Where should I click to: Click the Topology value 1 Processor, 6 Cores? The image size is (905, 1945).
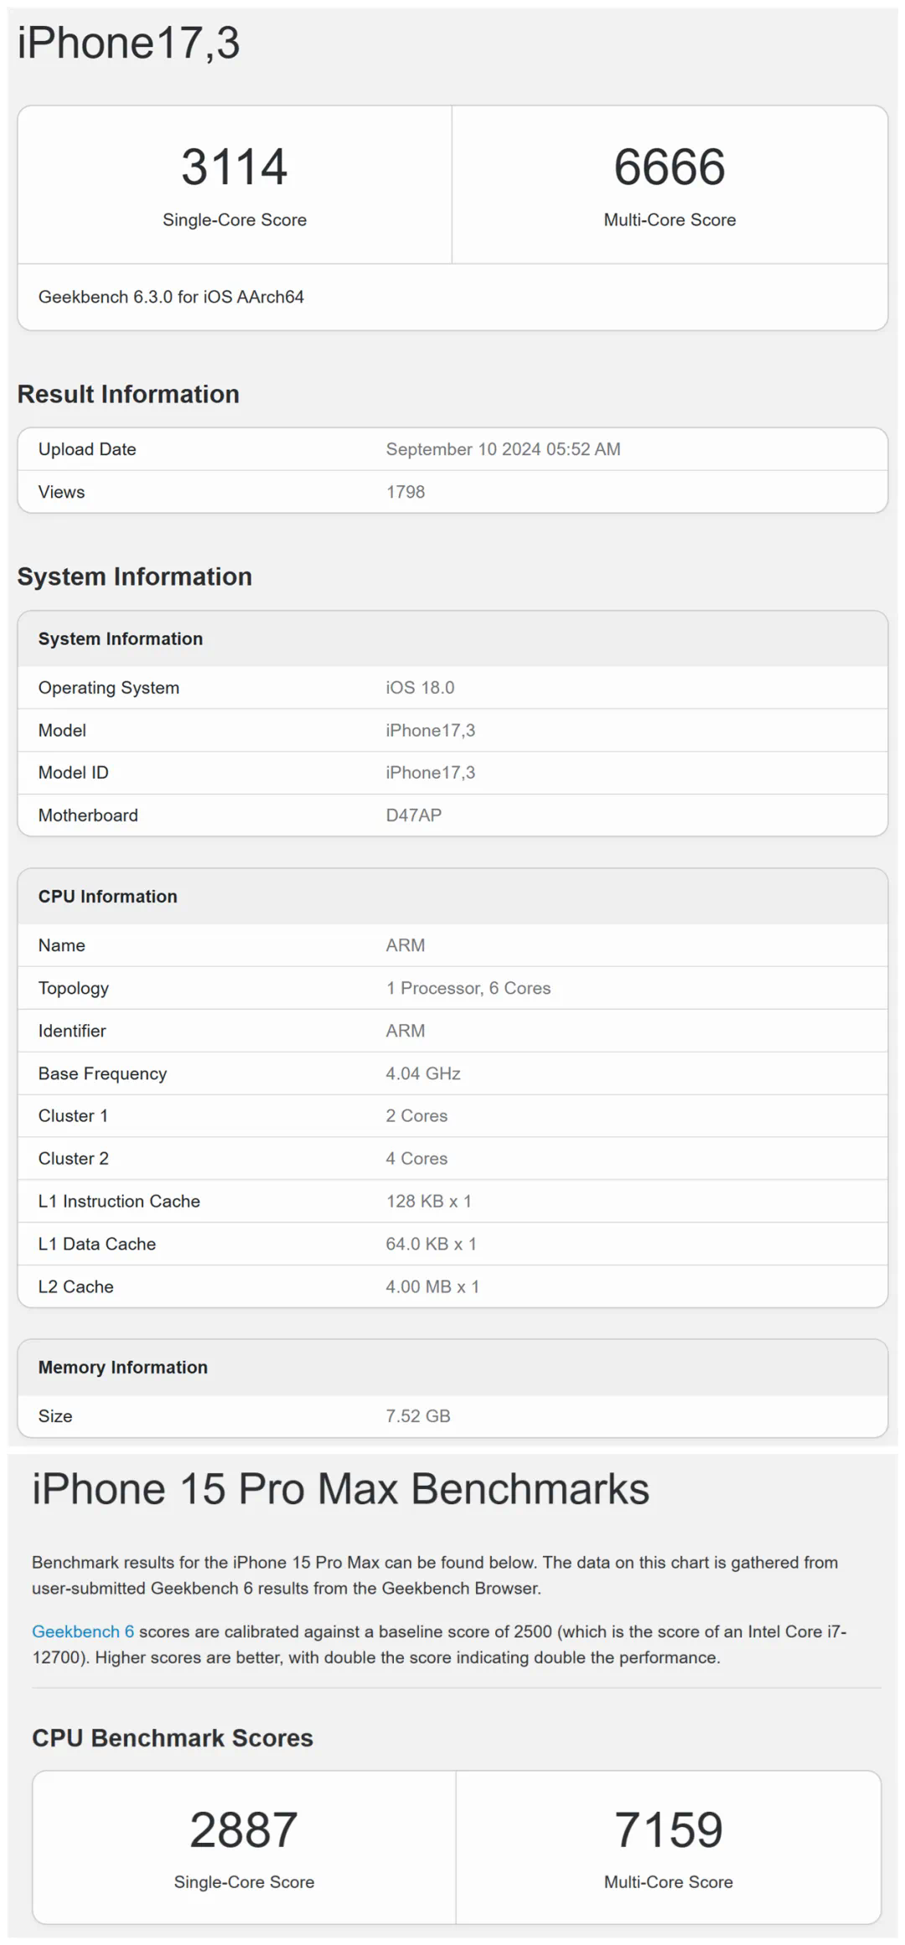point(468,988)
